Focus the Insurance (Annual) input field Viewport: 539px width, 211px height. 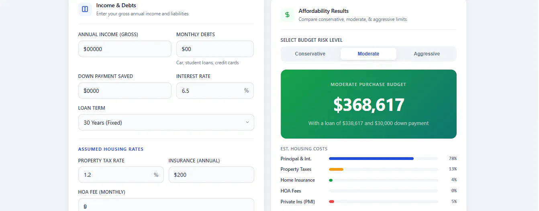211,175
